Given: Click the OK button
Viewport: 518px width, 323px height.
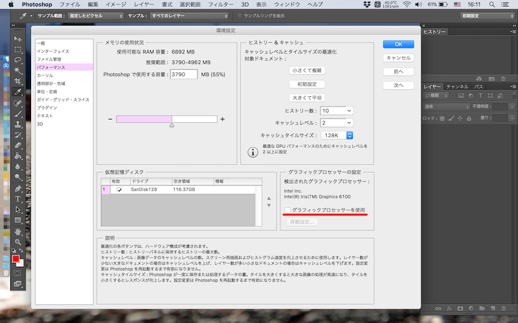Looking at the screenshot, I should 398,44.
